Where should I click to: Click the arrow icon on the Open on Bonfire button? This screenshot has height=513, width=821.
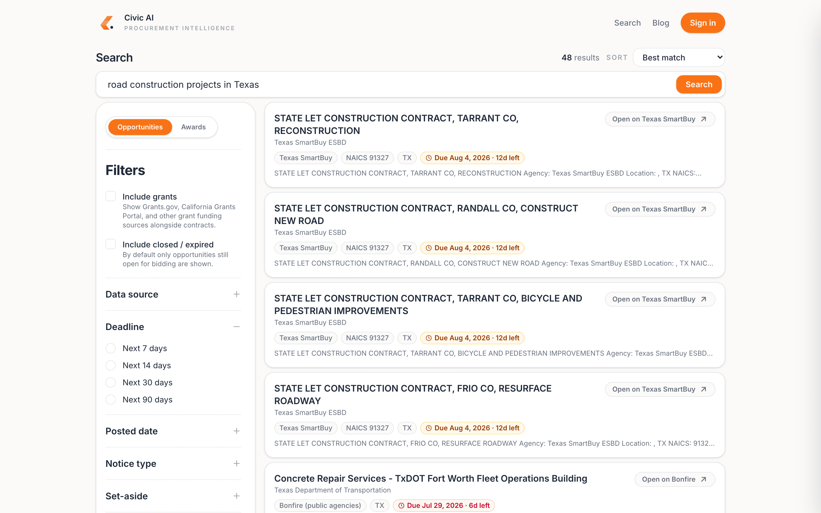704,479
